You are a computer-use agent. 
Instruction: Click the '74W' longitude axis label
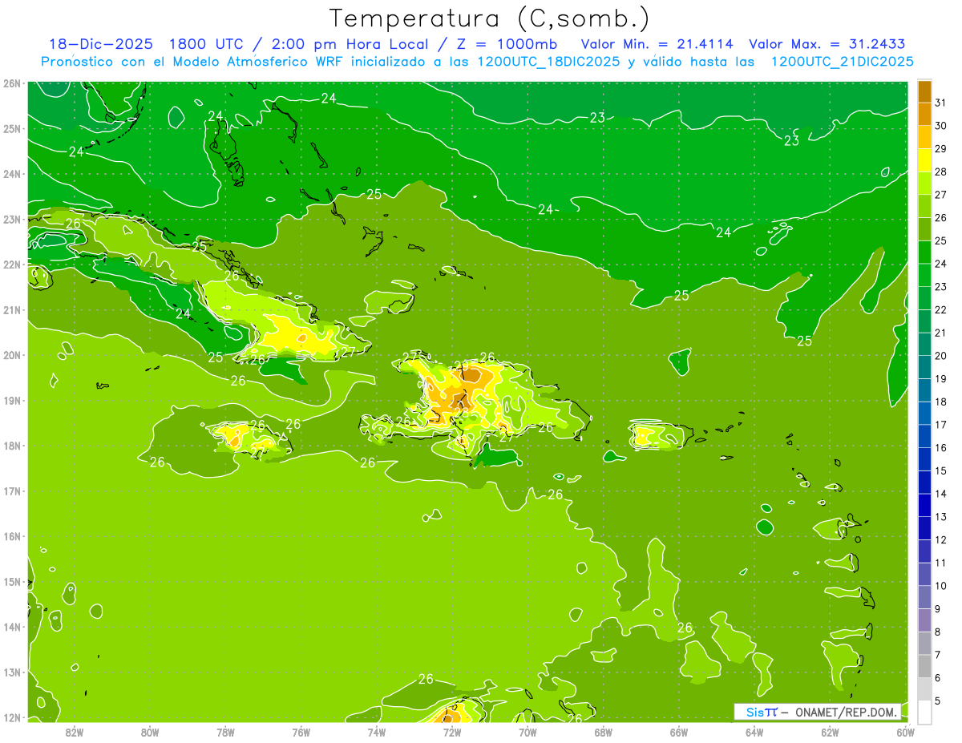click(x=377, y=732)
